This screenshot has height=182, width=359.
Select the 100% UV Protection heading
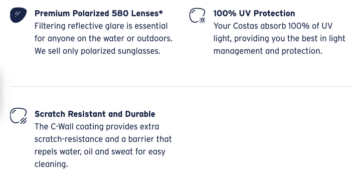(254, 13)
